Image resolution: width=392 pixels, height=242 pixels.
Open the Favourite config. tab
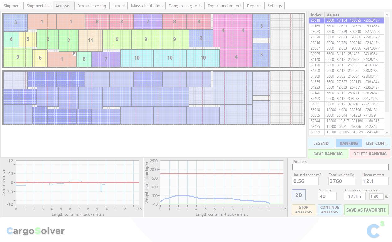(92, 6)
